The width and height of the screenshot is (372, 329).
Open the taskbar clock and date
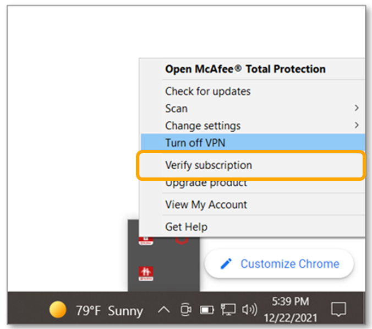[x=291, y=310]
